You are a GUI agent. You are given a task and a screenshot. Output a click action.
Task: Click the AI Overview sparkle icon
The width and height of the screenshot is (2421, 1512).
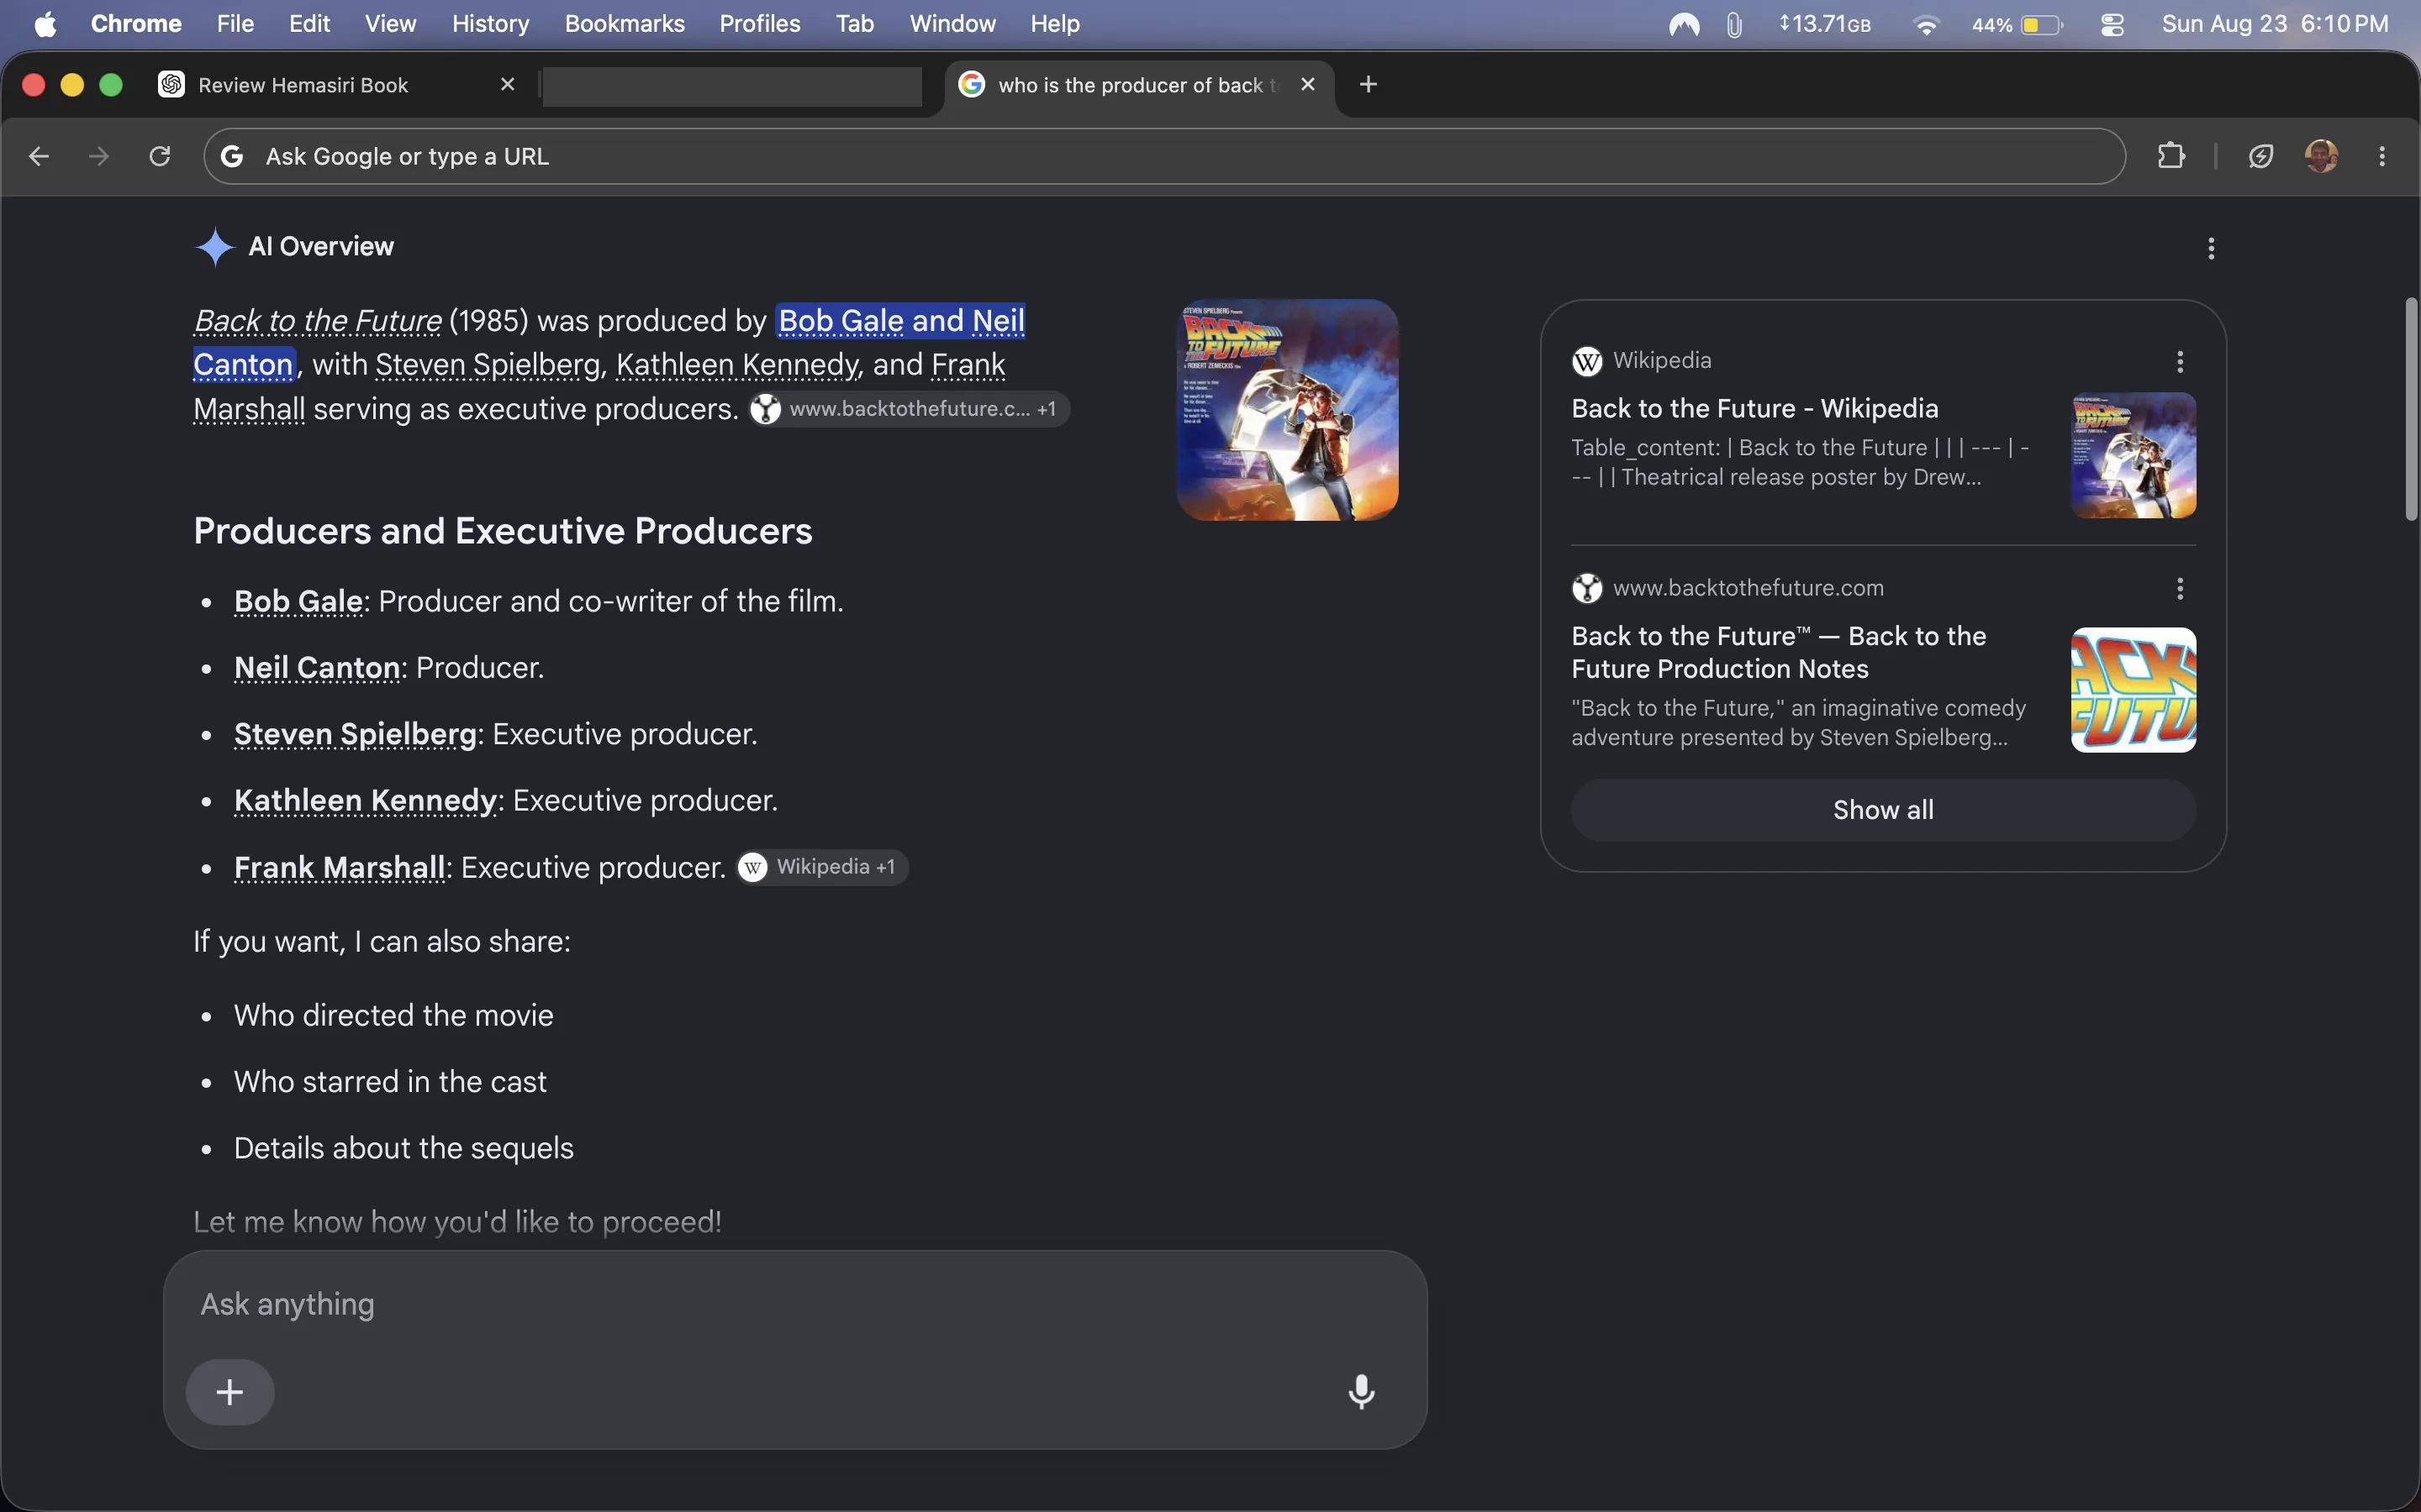point(215,247)
